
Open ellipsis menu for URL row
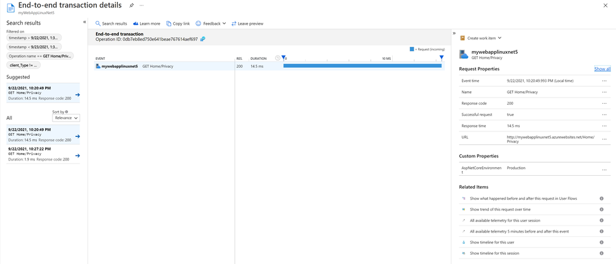click(604, 139)
